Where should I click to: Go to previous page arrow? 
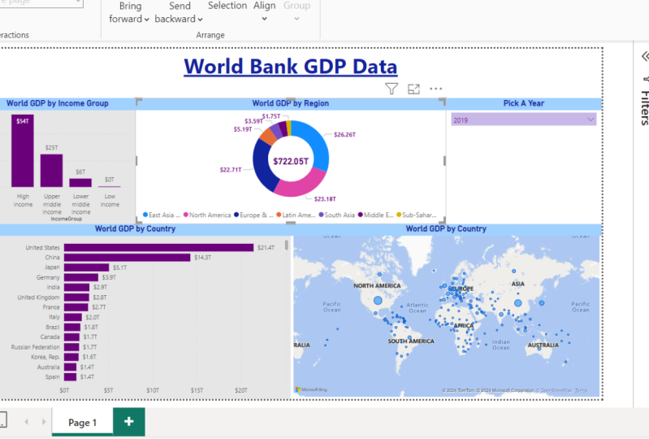[x=27, y=422]
